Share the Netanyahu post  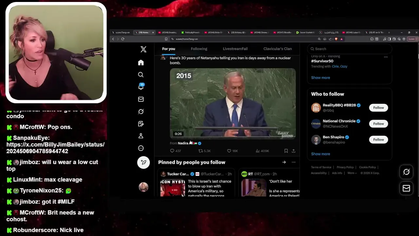click(x=294, y=151)
